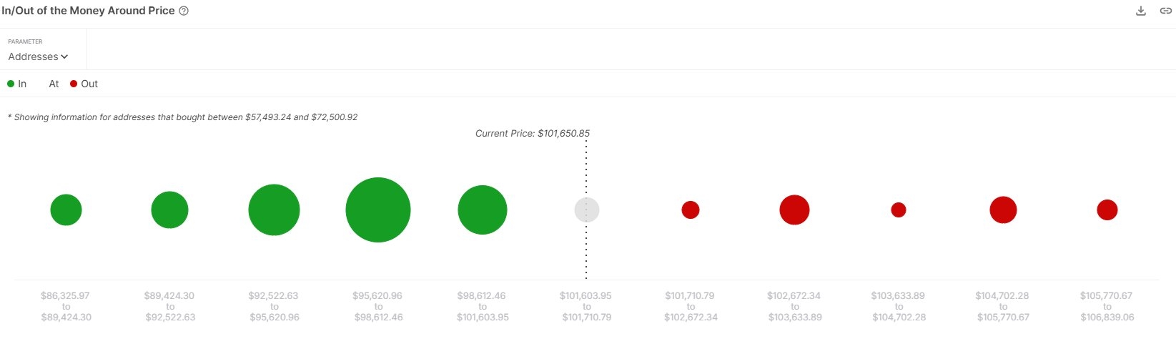Viewport: 1176px width, 344px height.
Task: Click the download chart icon
Action: [x=1141, y=11]
